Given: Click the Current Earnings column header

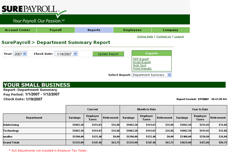Looking at the screenshot, I should (x=75, y=118).
